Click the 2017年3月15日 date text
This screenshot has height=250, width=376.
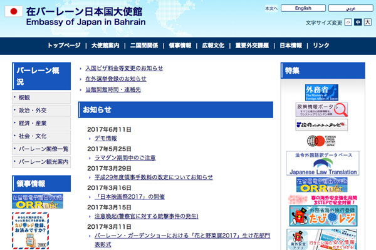click(109, 207)
